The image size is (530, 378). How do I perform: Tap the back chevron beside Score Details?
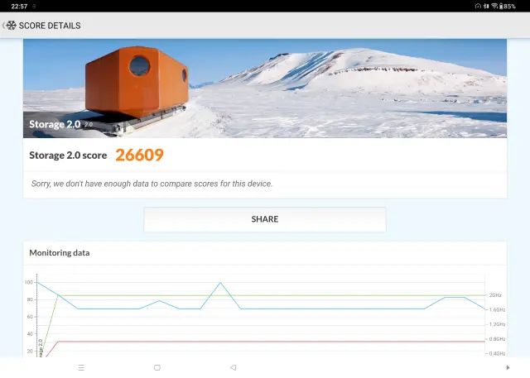tap(3, 26)
